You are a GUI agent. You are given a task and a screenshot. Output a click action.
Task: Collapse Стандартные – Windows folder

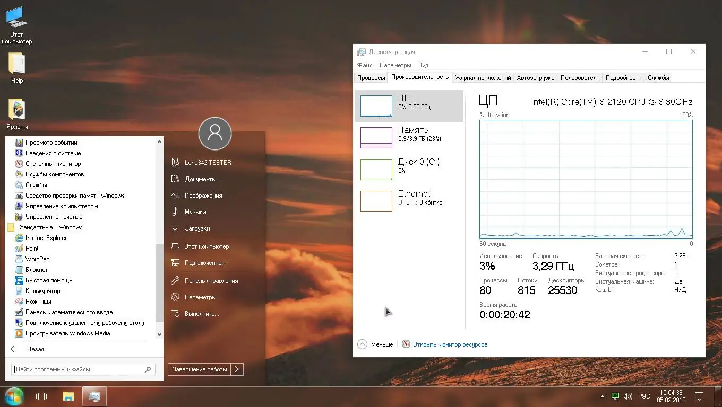coord(46,227)
